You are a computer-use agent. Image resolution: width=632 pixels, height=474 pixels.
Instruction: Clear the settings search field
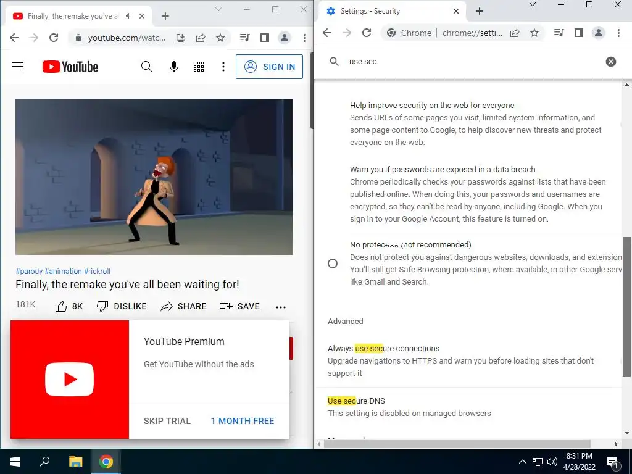point(610,62)
